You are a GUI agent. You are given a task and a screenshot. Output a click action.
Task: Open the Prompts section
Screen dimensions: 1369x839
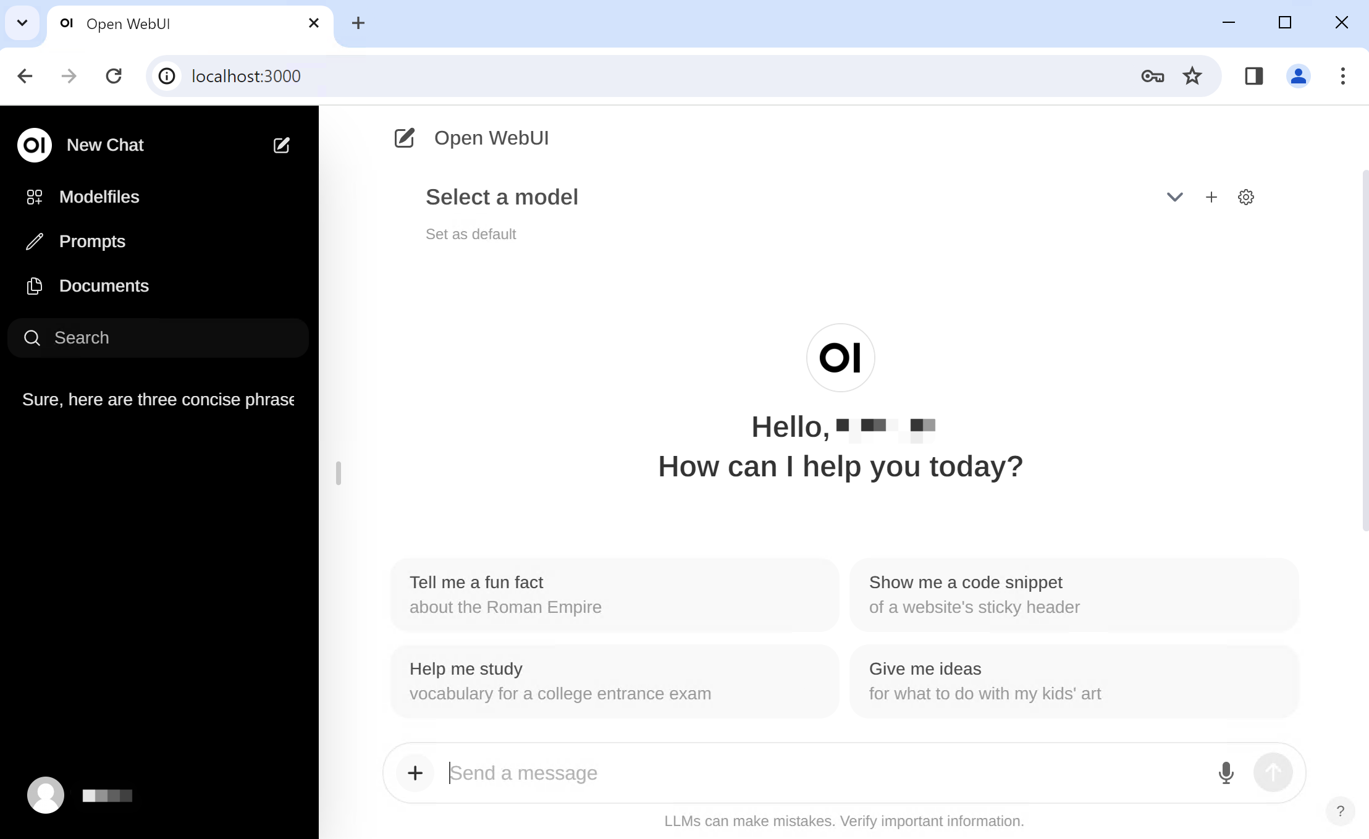coord(92,240)
